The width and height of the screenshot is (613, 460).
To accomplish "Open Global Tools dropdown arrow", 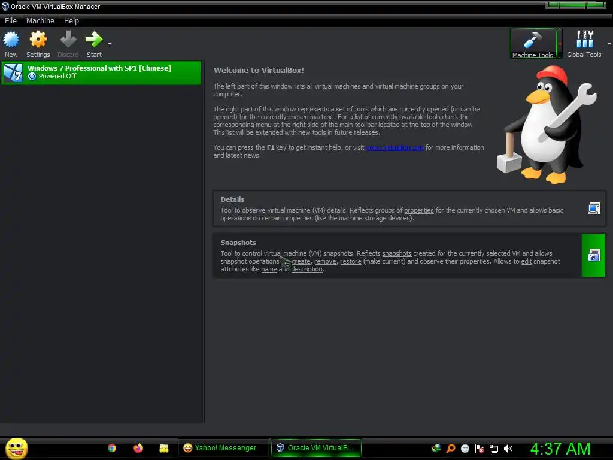I will pos(609,44).
